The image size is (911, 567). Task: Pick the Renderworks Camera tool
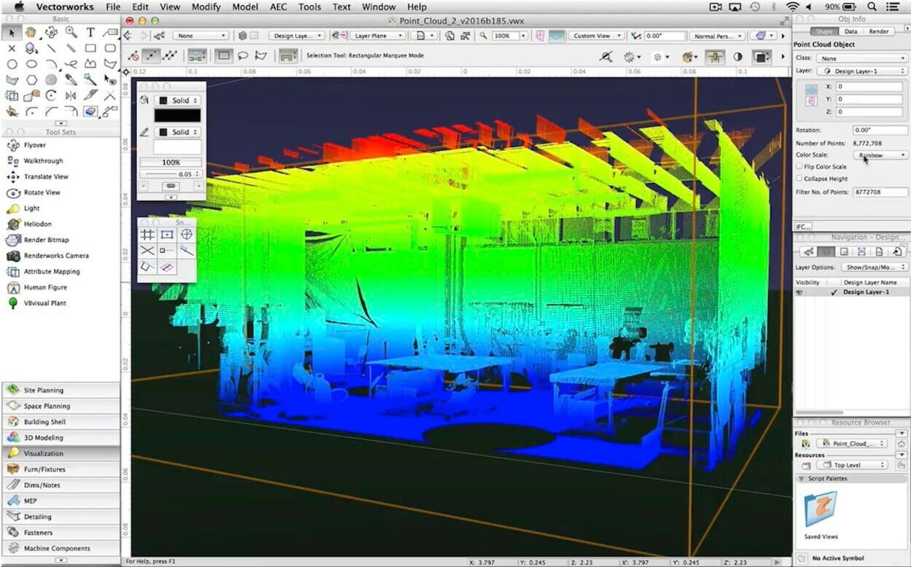pyautogui.click(x=56, y=256)
